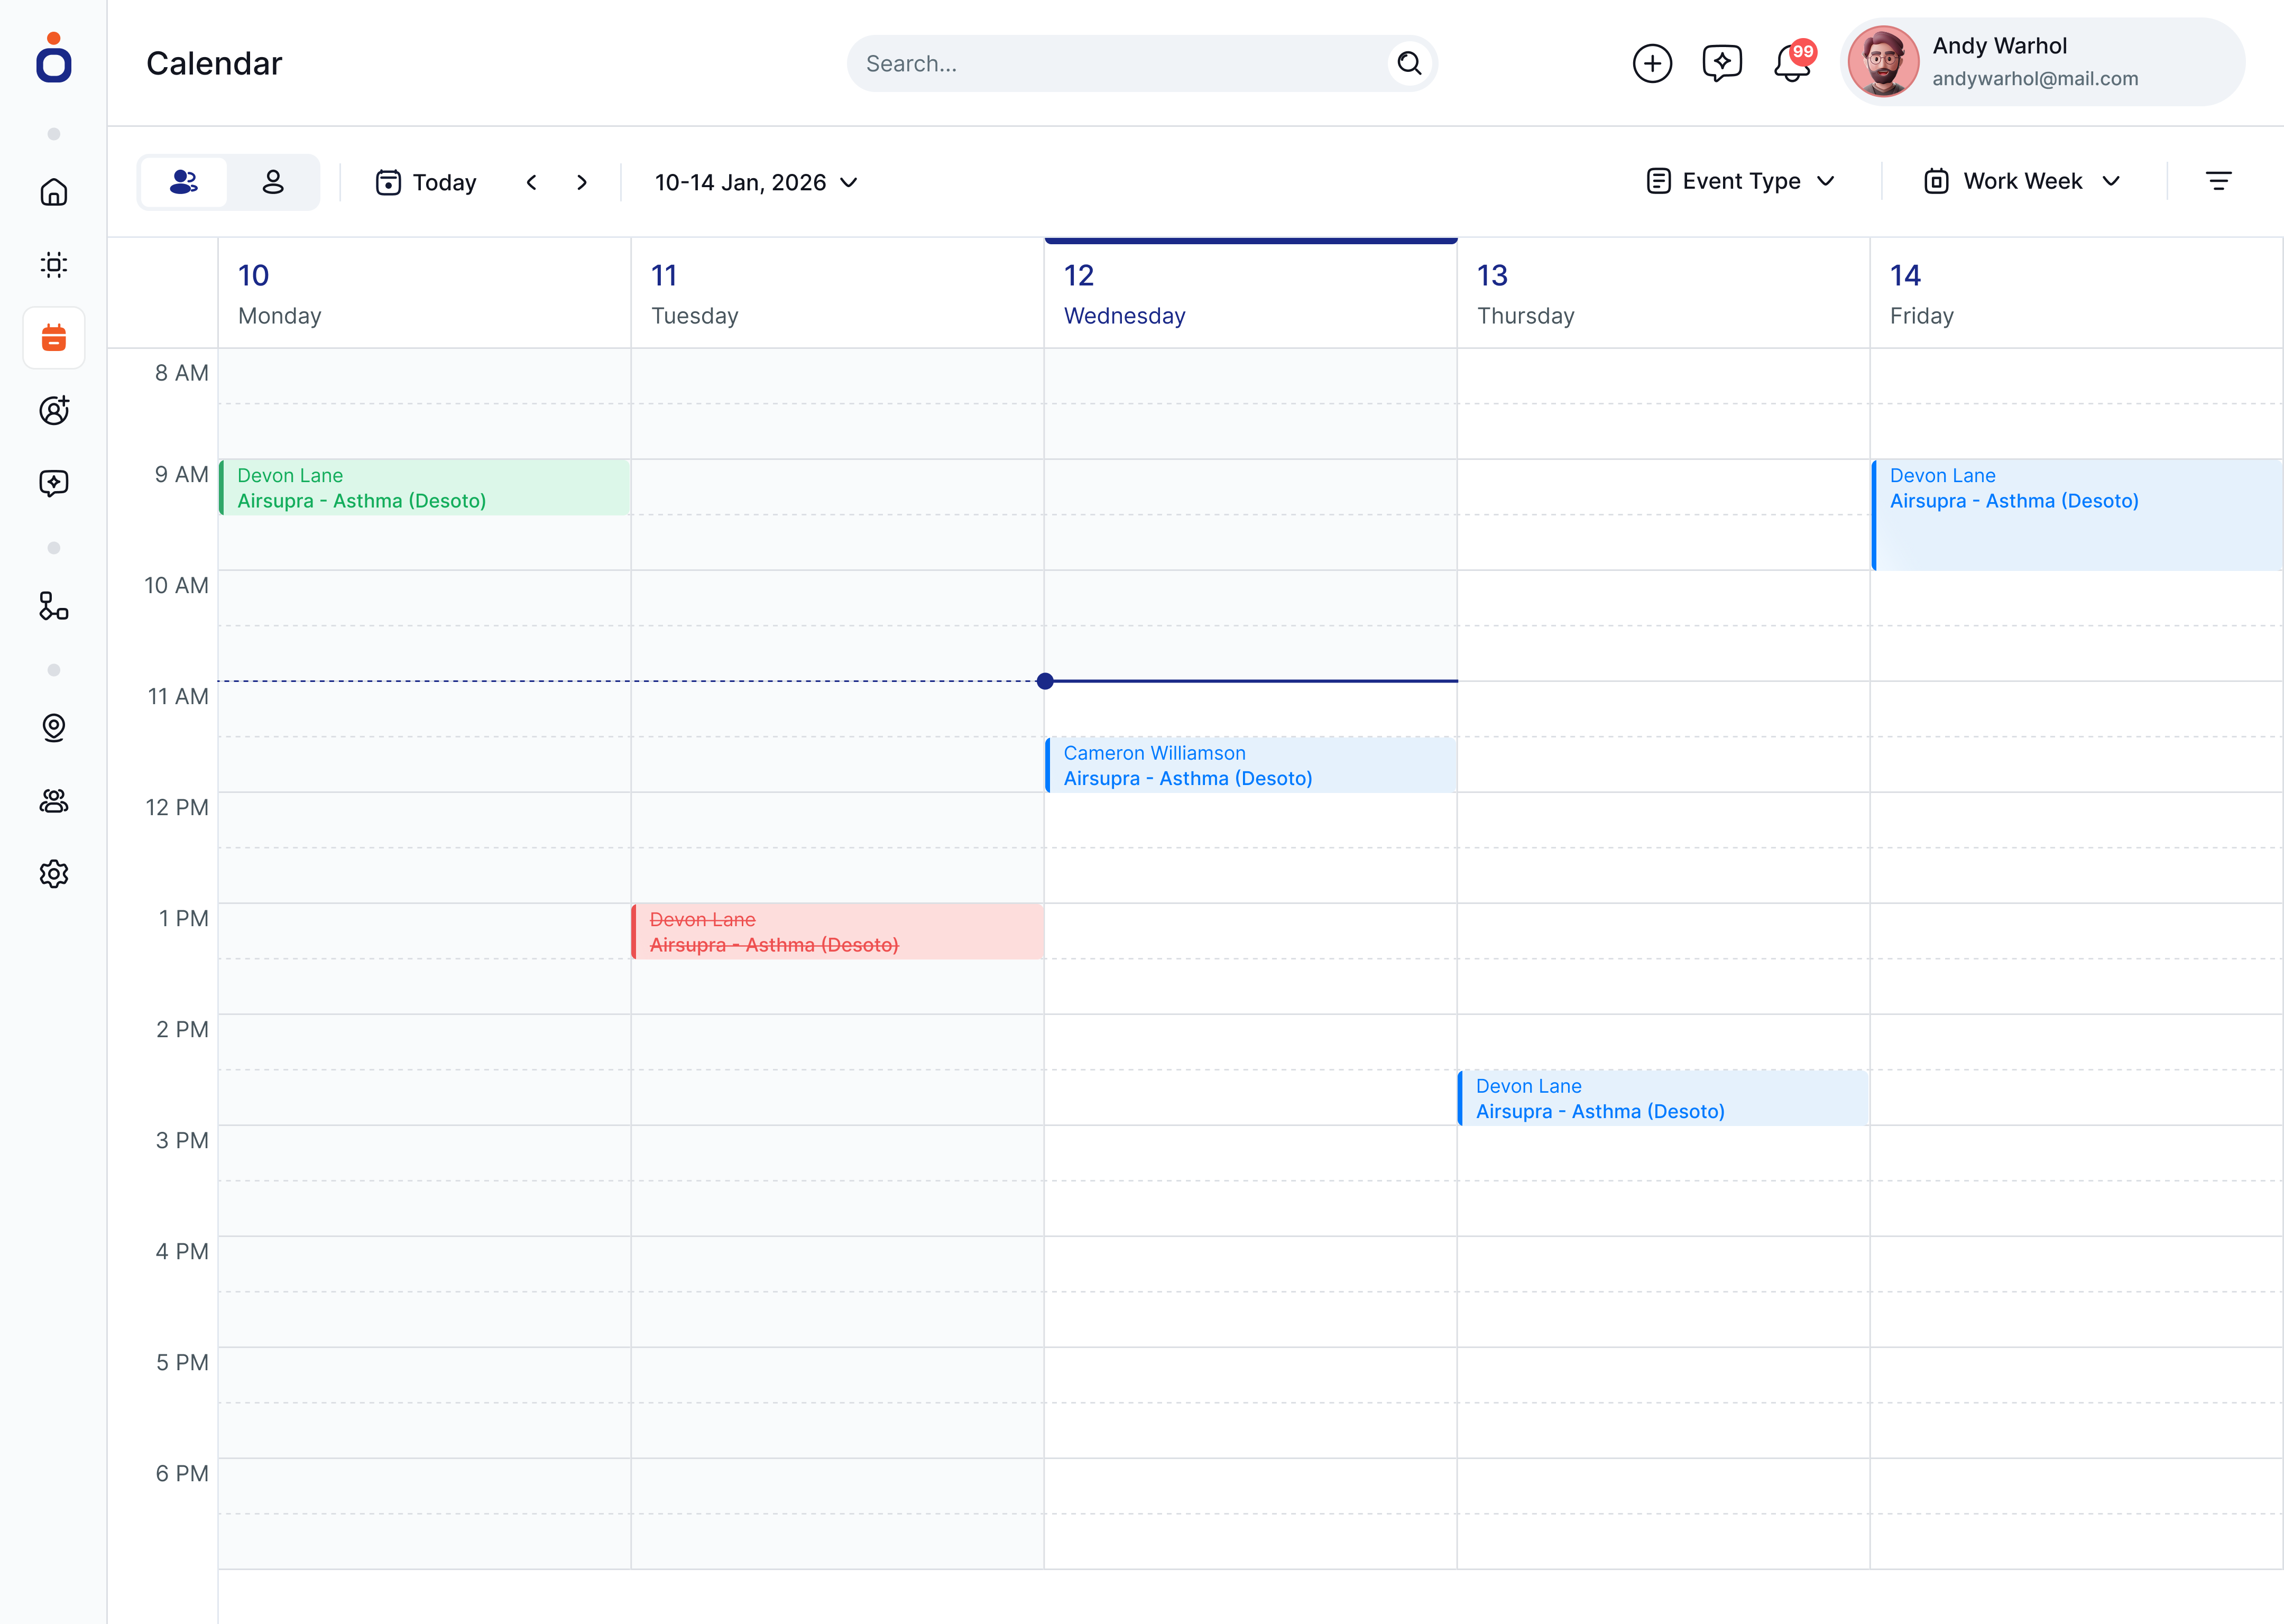Open the add-contact sidebar icon
2284x1624 pixels.
click(54, 410)
